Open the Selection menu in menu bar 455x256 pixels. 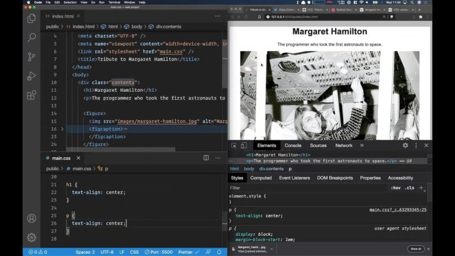(70, 2)
